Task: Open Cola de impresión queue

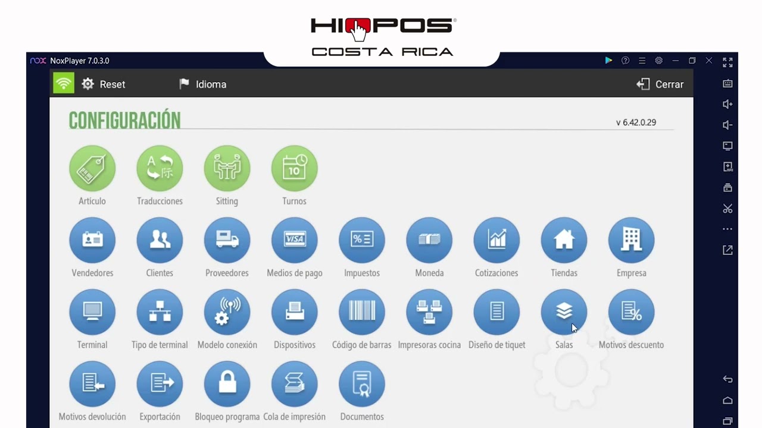Action: tap(294, 384)
